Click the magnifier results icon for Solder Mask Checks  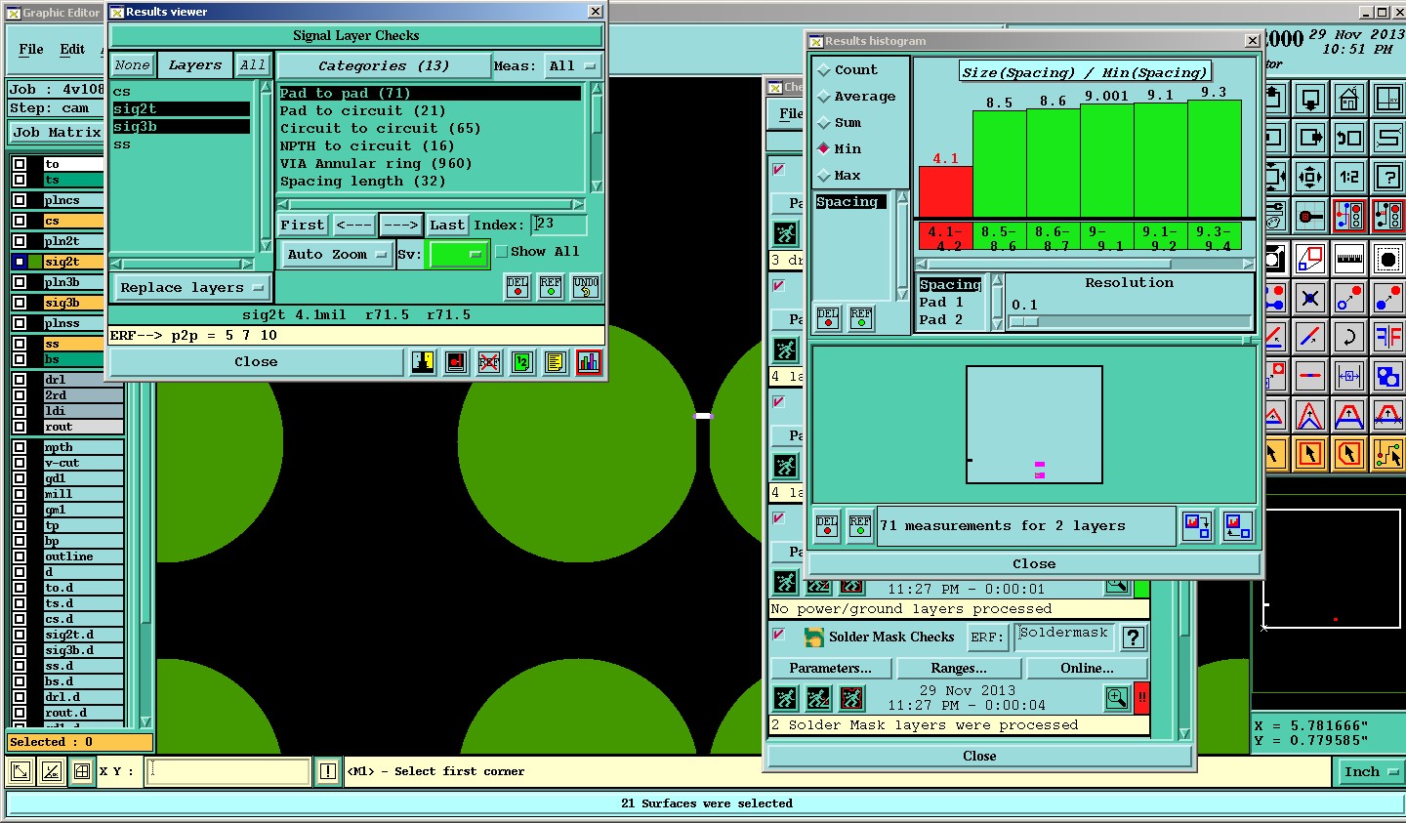(1117, 697)
